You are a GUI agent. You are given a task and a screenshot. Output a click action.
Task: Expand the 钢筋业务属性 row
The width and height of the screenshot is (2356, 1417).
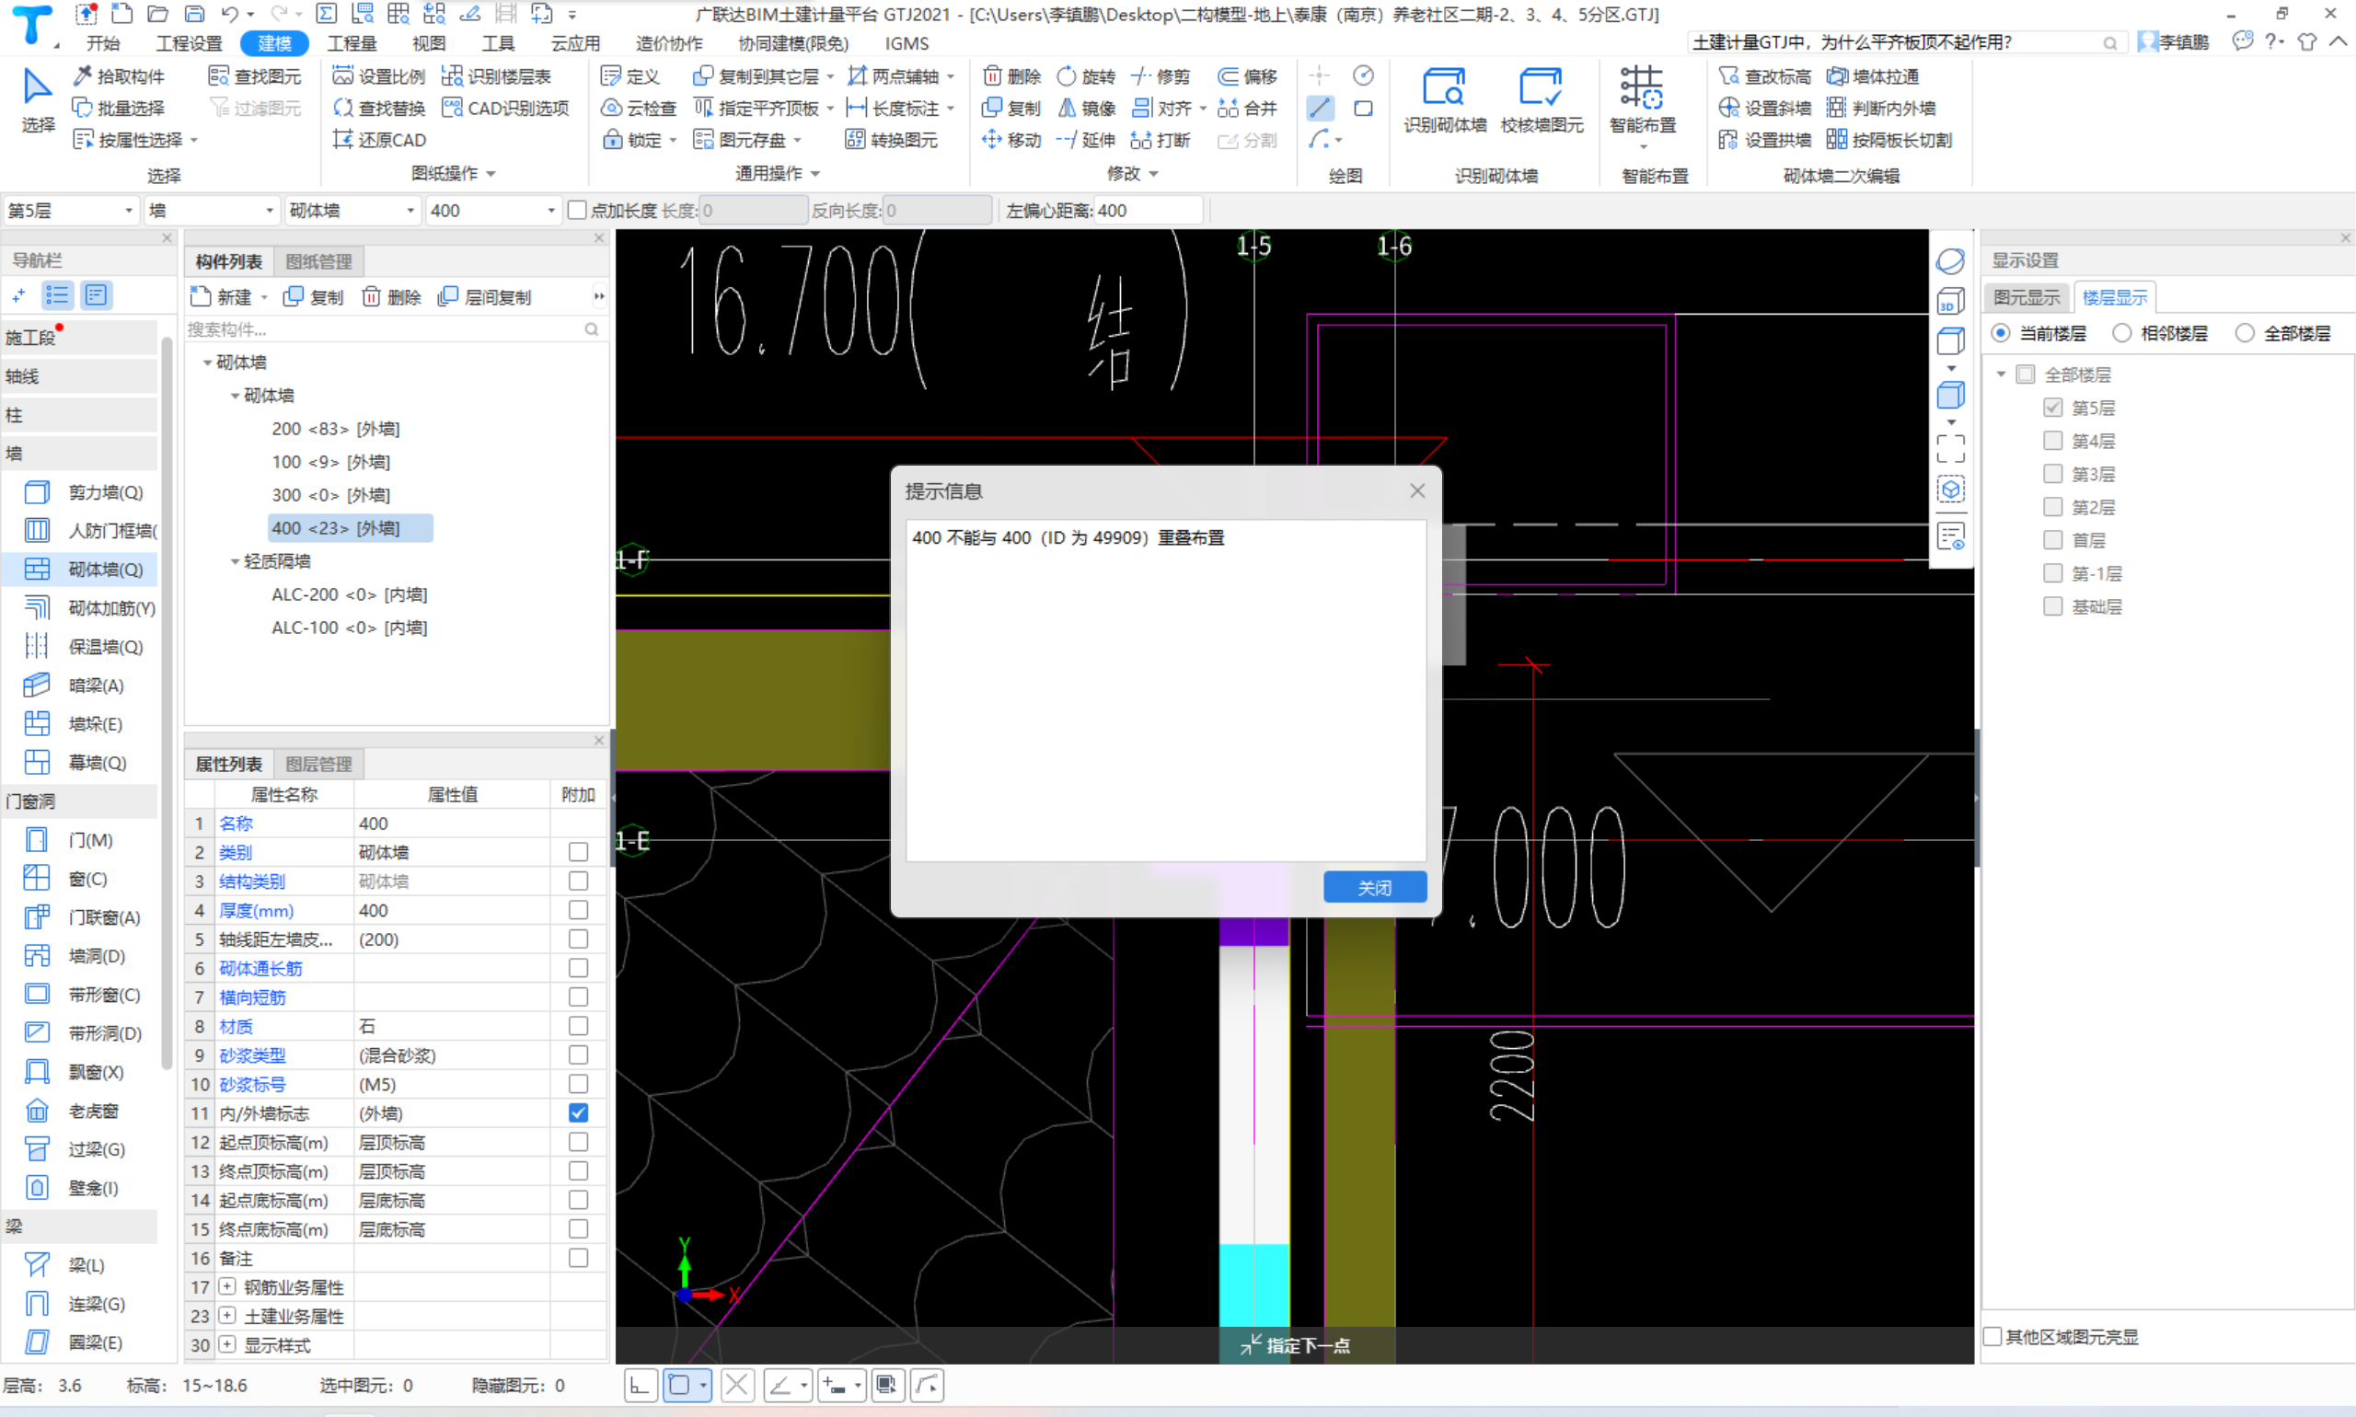[227, 1286]
